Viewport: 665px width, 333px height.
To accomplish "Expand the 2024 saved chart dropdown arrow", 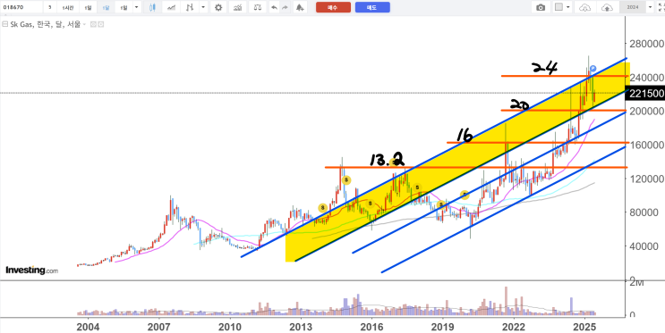I will pos(650,7).
